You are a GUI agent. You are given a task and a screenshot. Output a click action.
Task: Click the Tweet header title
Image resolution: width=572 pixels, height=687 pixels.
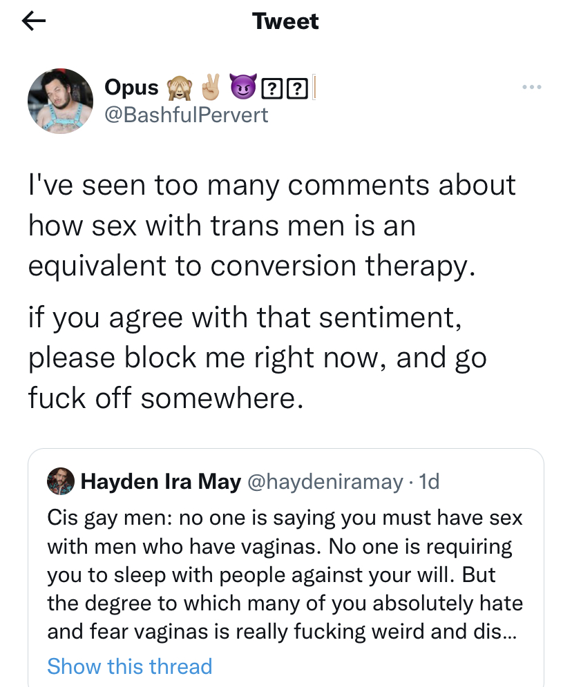(286, 22)
